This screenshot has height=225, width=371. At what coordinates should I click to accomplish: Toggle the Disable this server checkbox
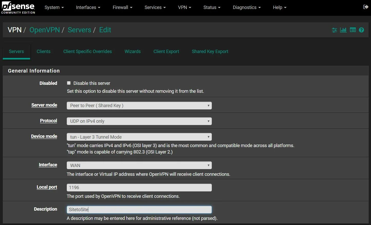(69, 83)
